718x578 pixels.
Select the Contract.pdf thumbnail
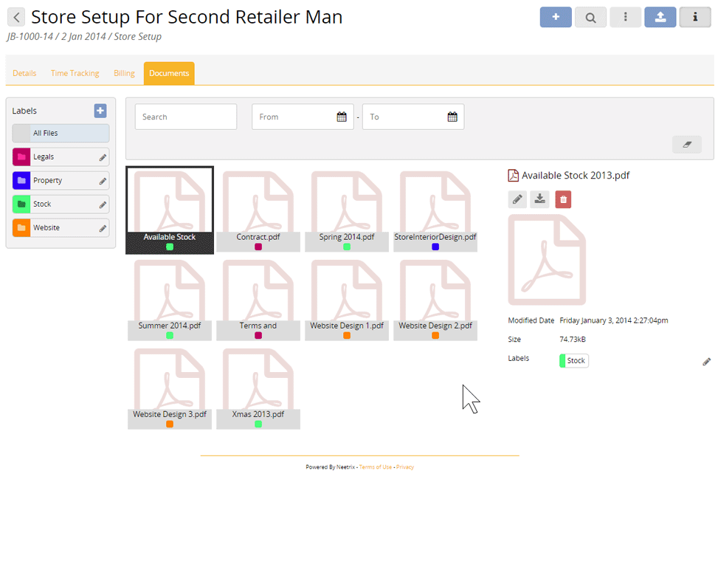(x=258, y=210)
